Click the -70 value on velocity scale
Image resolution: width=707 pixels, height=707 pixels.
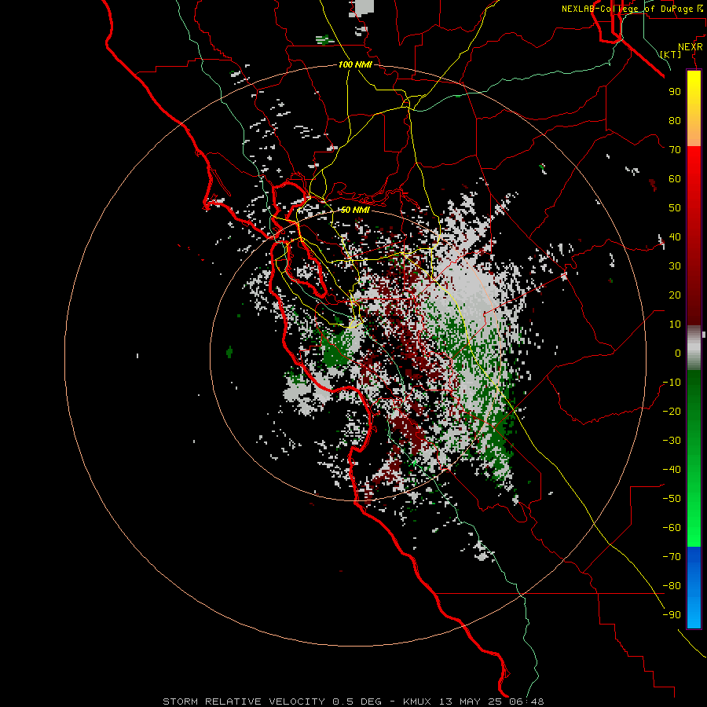[672, 557]
